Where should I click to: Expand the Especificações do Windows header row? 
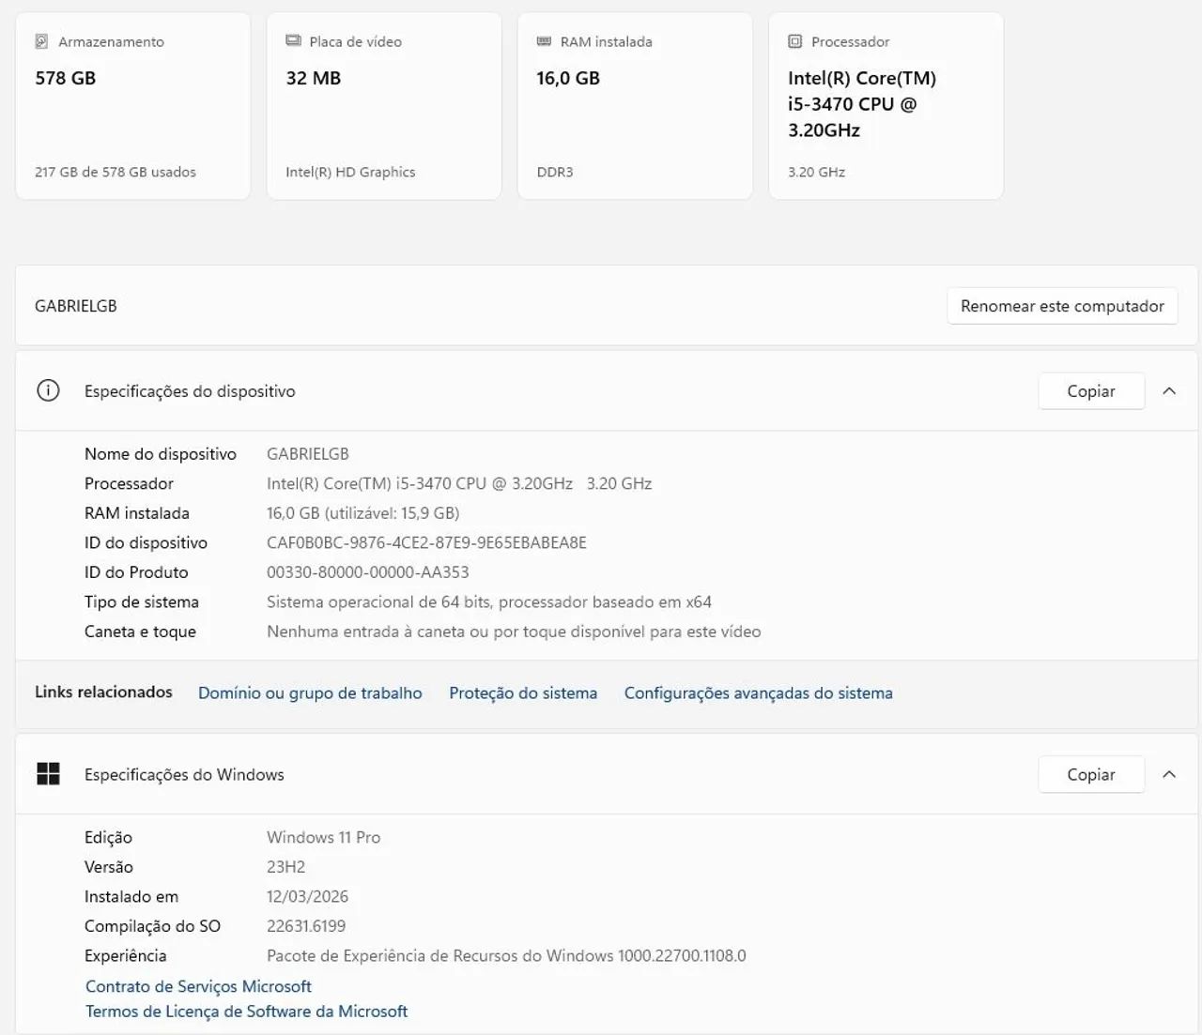607,774
